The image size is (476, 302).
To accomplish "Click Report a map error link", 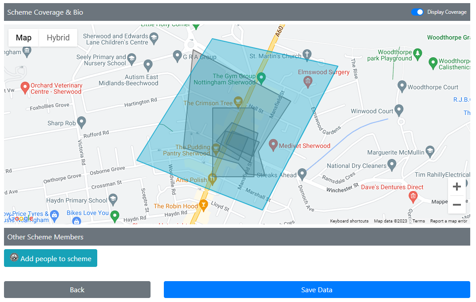I will coord(448,221).
